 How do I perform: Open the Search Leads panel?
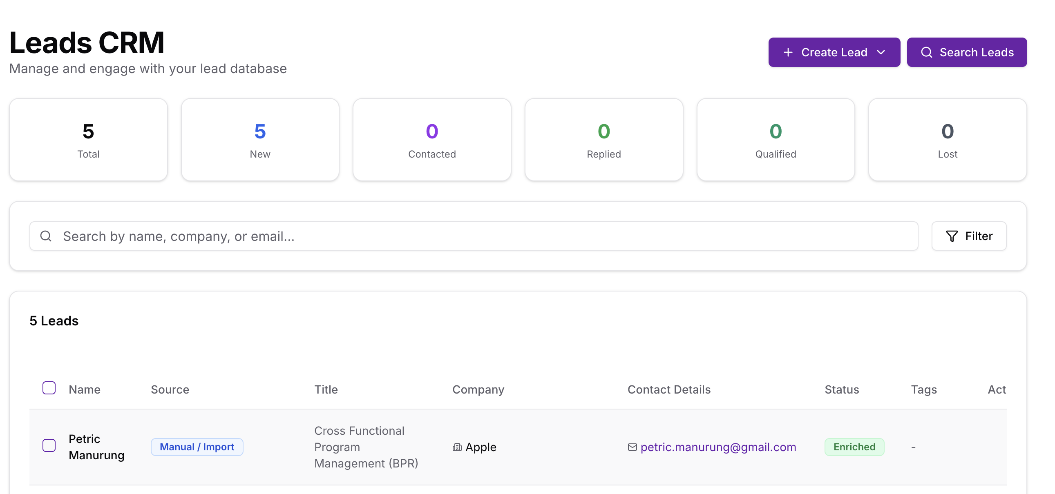tap(968, 52)
